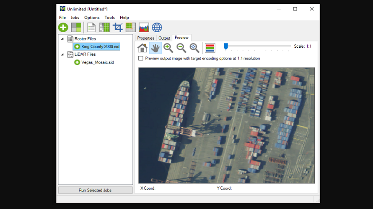
Task: Open the RGB color bands icon
Action: [x=210, y=48]
